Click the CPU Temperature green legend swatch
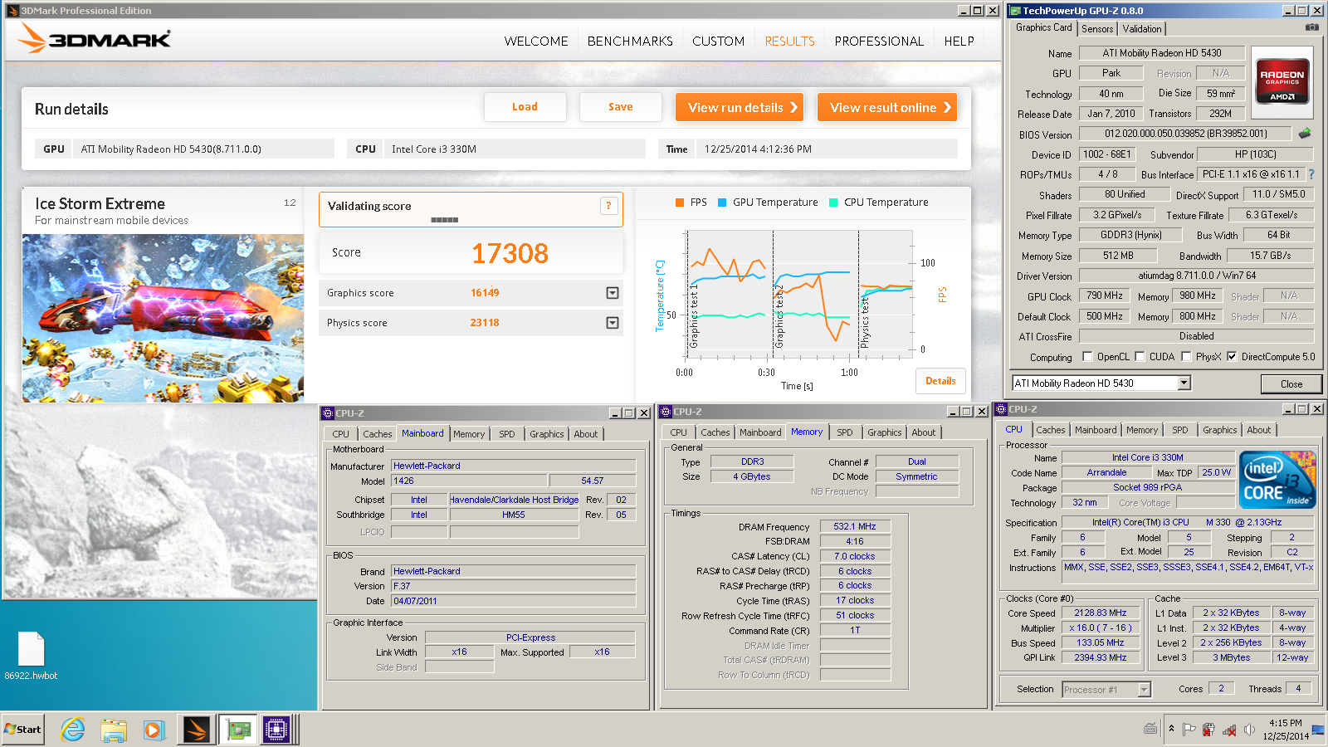Viewport: 1328px width, 747px height. click(833, 203)
